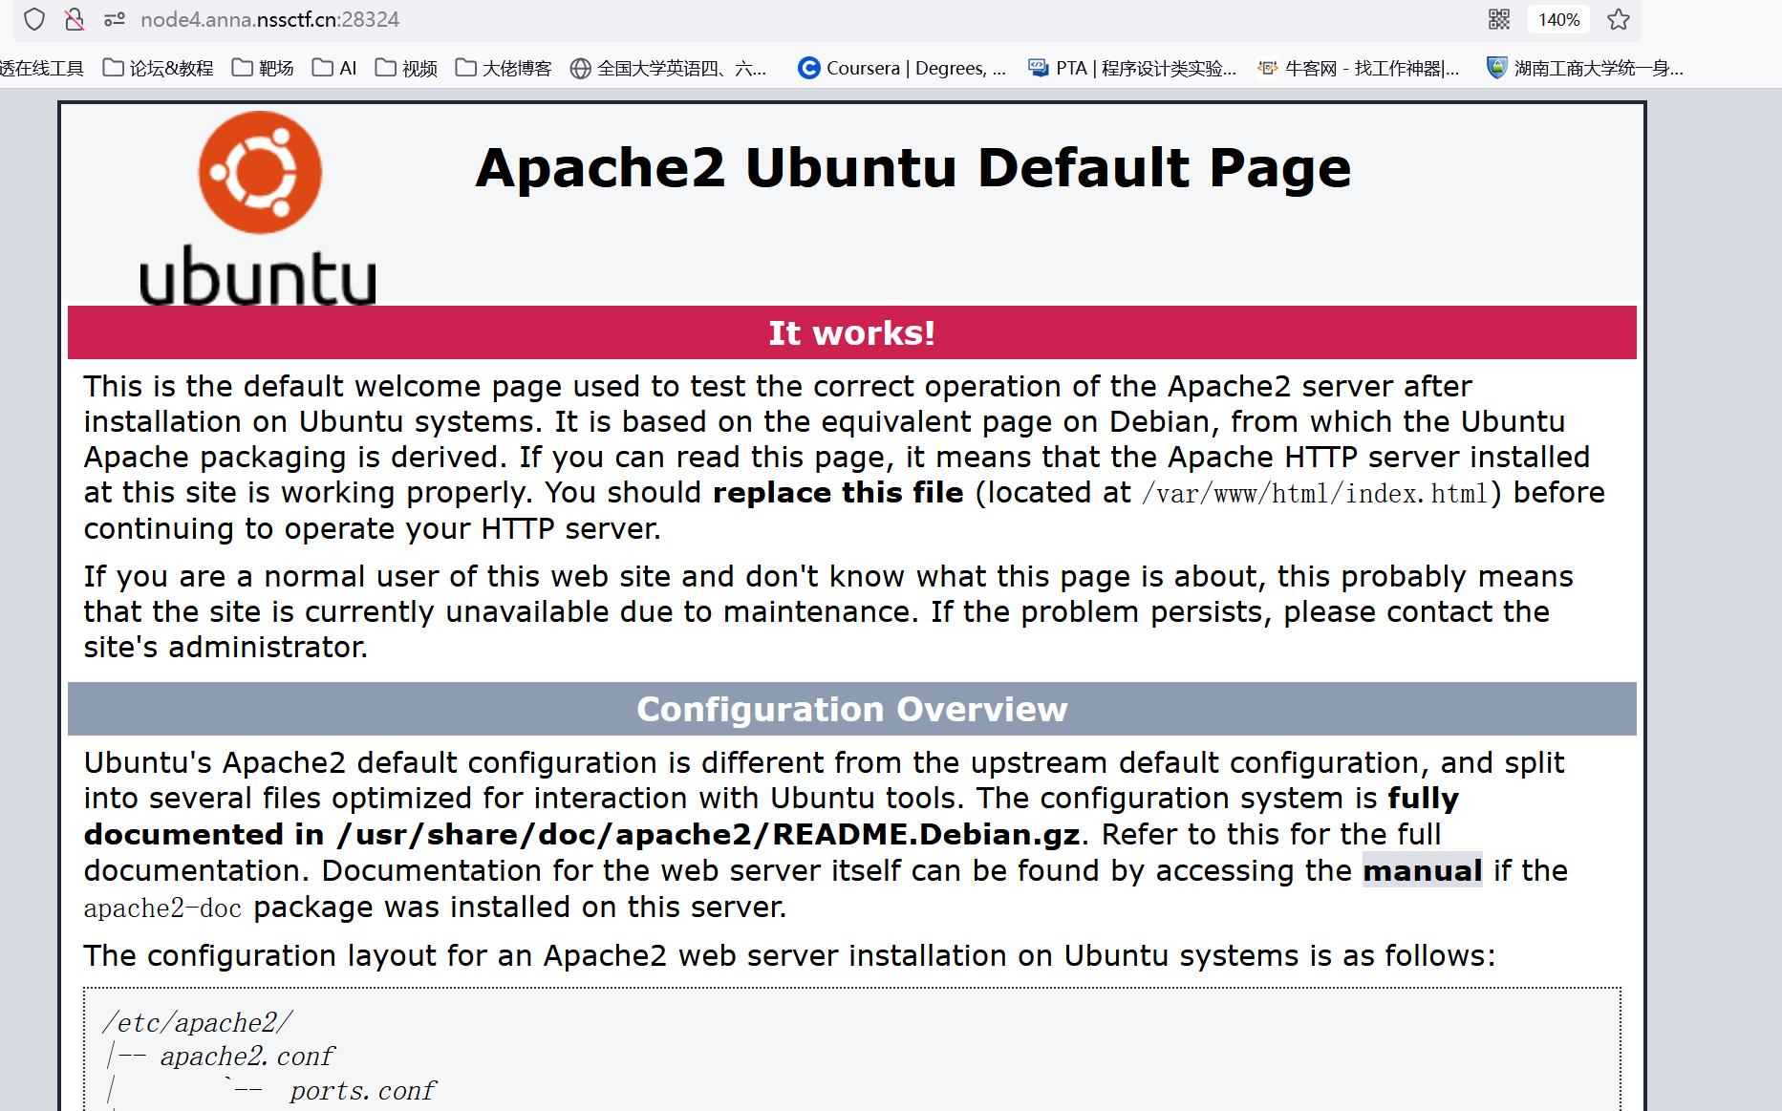Screen dimensions: 1782x1111
Task: Click the Ubuntu logo image
Action: (x=258, y=208)
